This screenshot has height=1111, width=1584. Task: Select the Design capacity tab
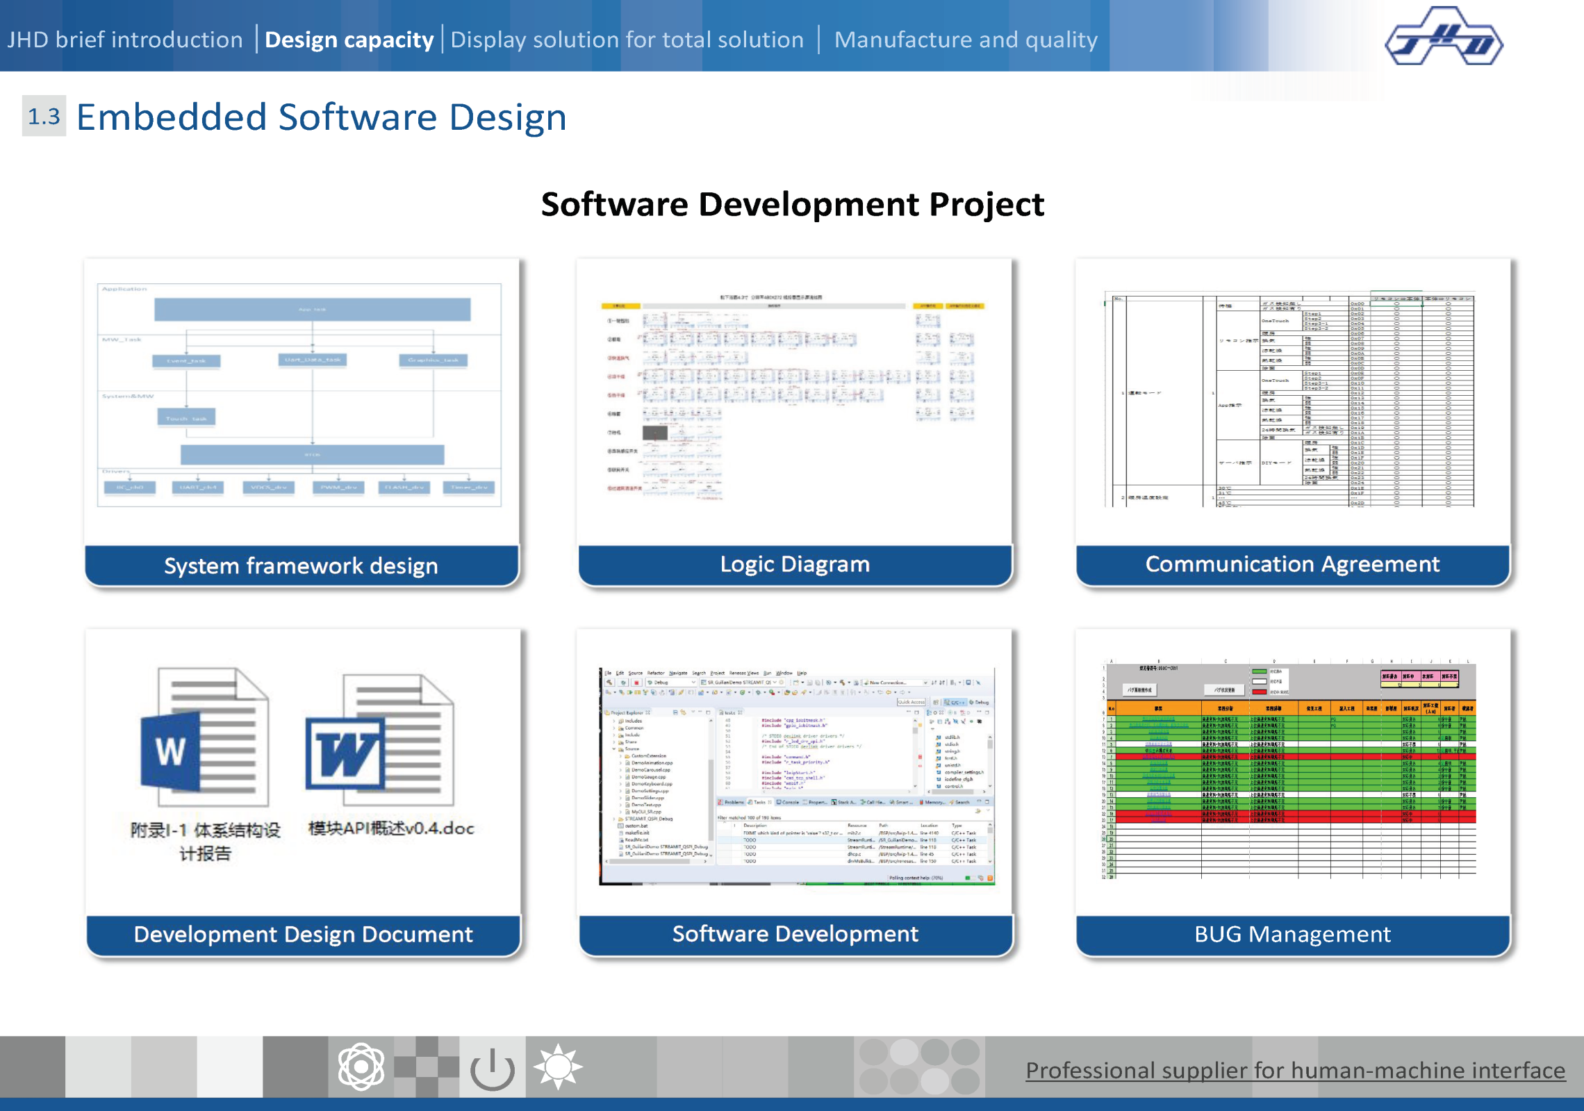(349, 40)
